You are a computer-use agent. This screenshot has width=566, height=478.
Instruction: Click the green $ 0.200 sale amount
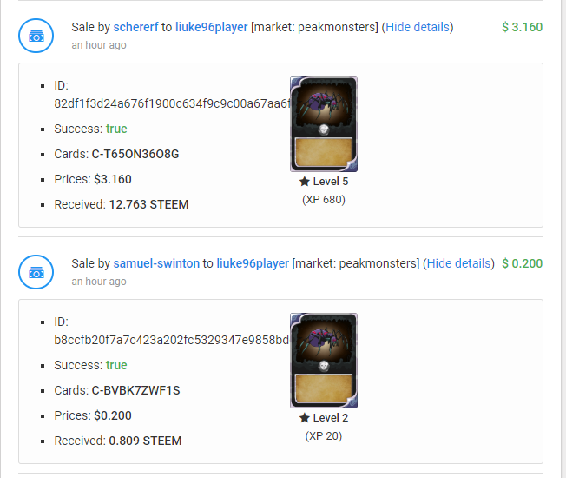pos(522,263)
